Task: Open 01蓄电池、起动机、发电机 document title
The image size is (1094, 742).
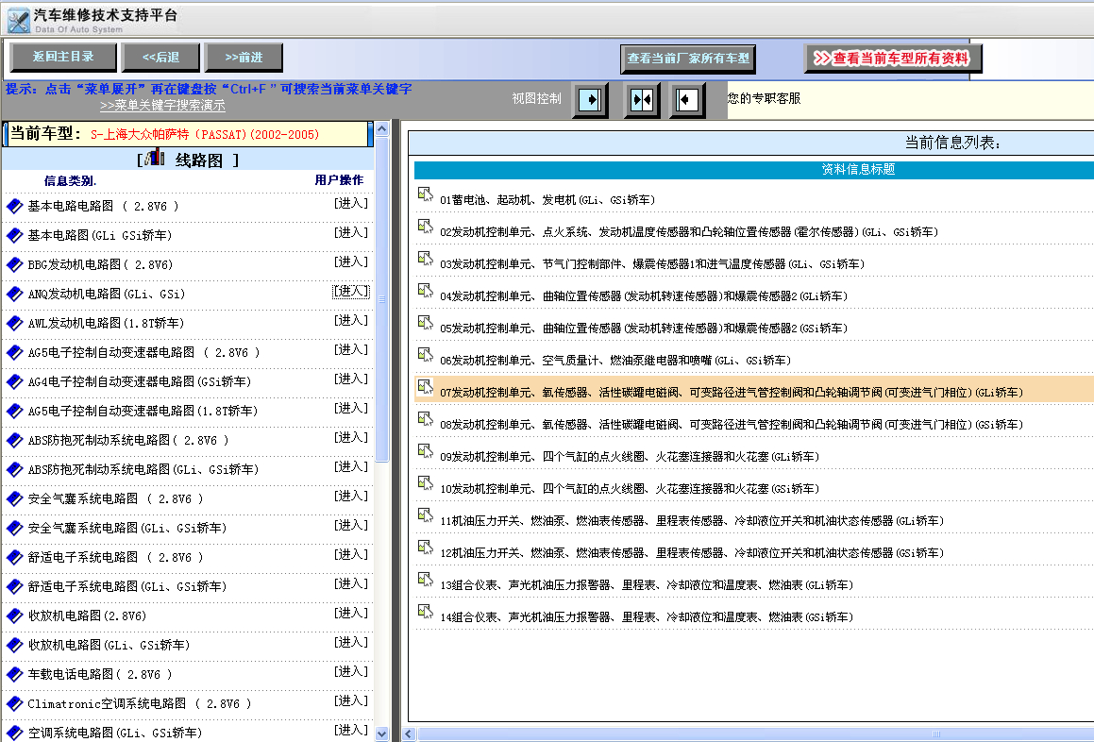Action: pos(547,200)
